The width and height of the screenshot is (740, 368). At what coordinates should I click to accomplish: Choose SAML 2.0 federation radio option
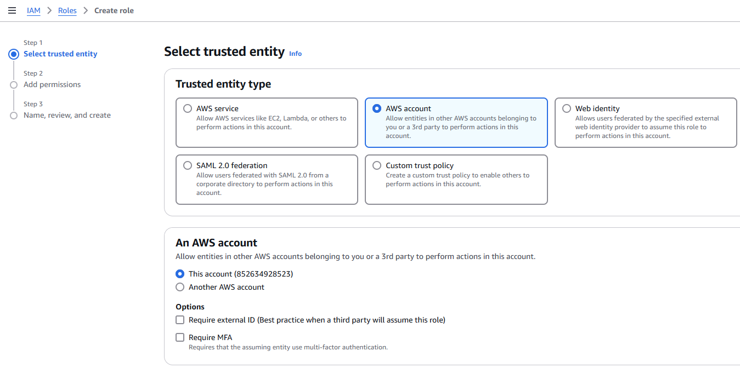[x=188, y=165]
